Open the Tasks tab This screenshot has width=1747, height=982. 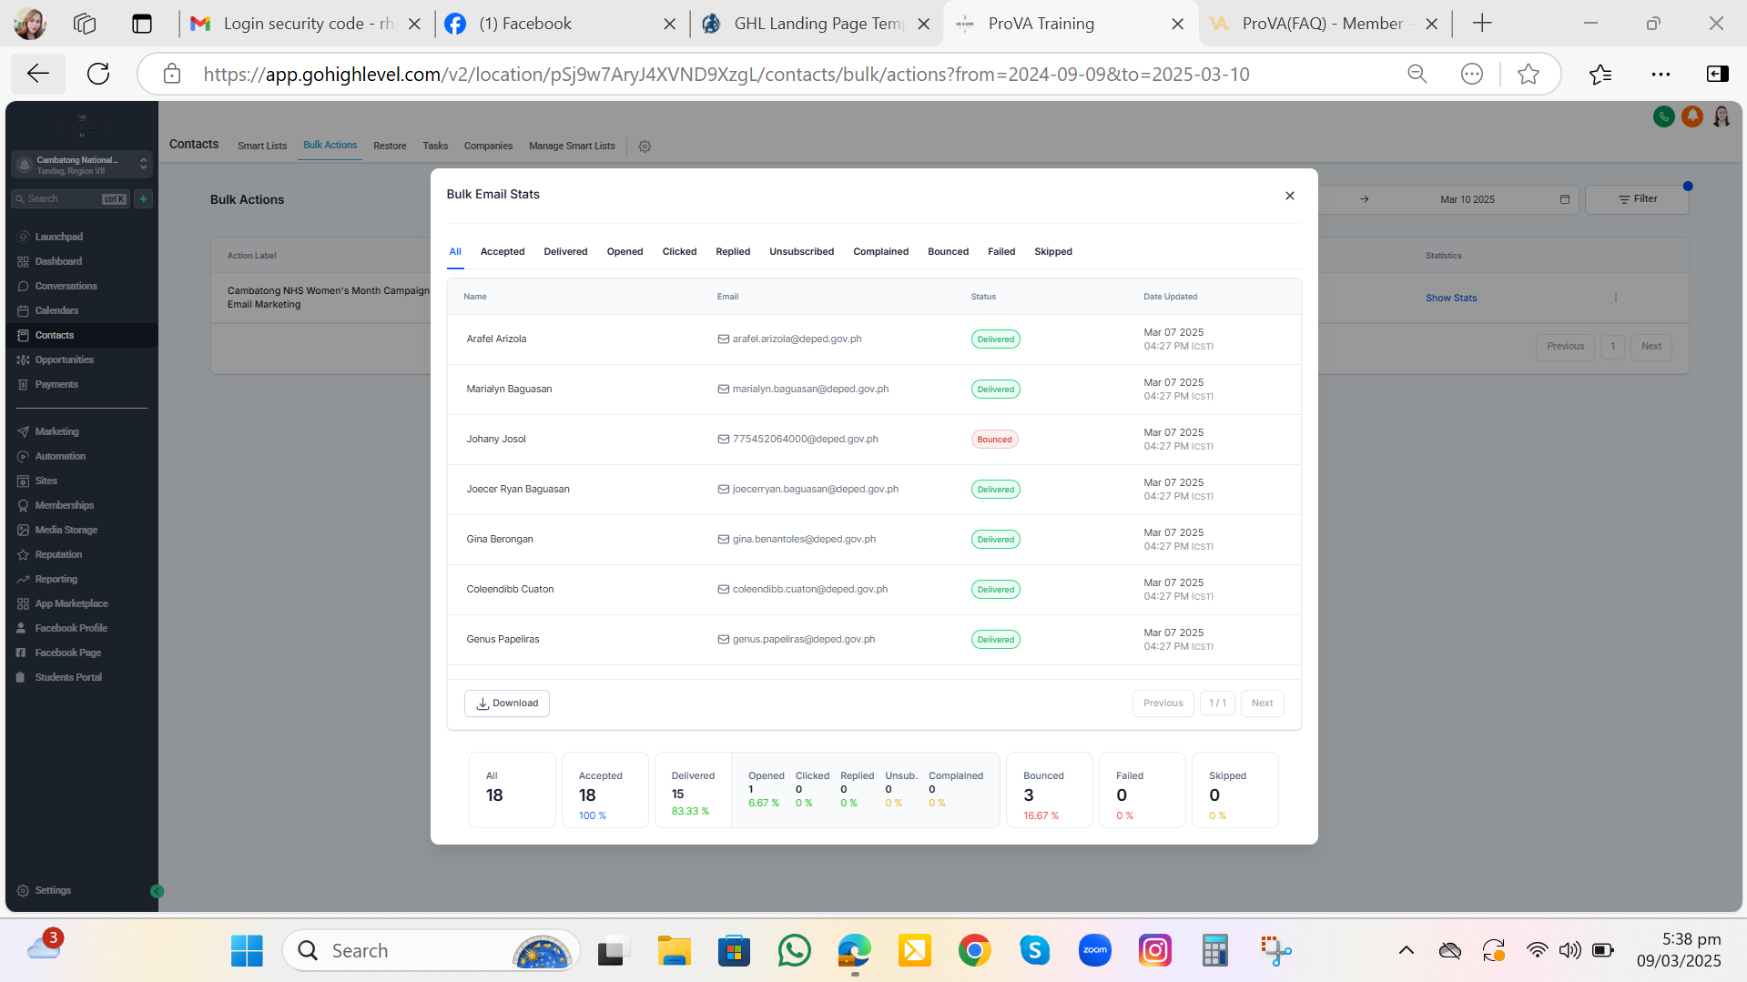click(x=435, y=146)
